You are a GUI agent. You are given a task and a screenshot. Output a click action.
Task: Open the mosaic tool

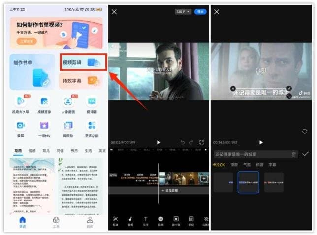point(206,221)
